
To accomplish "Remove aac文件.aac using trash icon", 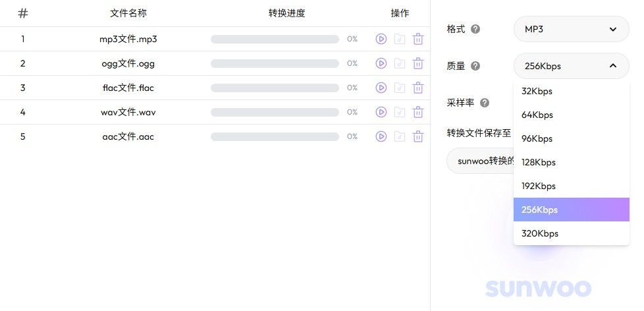I will (417, 136).
